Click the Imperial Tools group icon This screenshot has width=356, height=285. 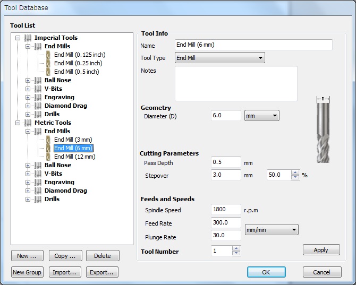point(28,38)
